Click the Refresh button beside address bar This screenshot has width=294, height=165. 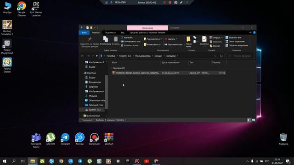pyautogui.click(x=221, y=56)
